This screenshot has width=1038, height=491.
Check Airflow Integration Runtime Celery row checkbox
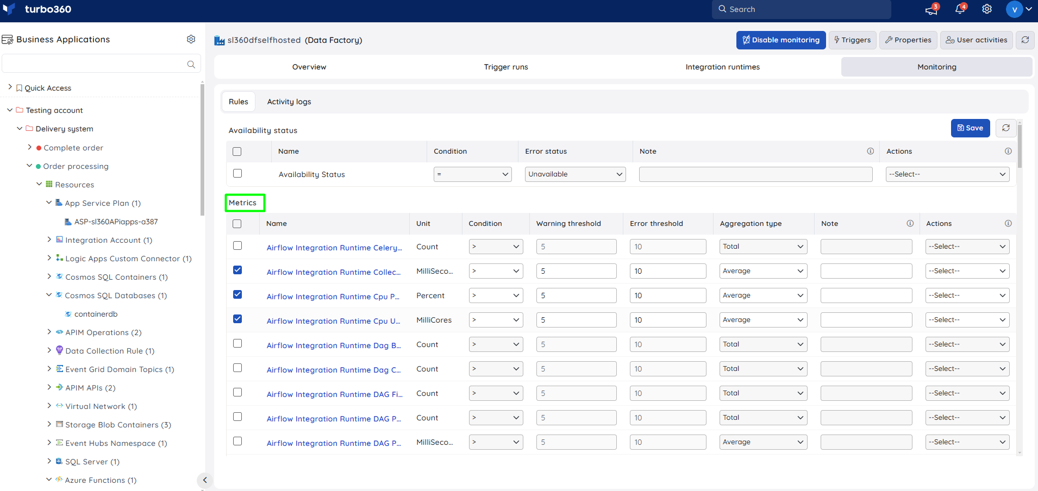(237, 246)
